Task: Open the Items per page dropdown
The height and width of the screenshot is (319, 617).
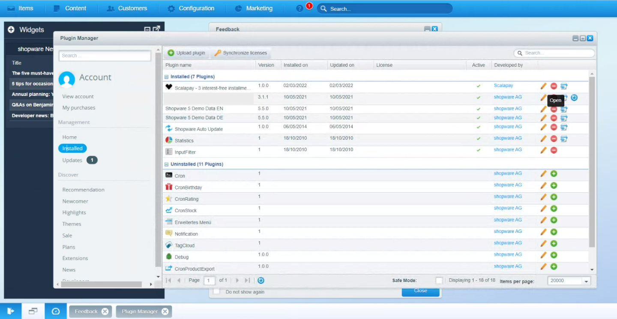Action: [x=586, y=281]
